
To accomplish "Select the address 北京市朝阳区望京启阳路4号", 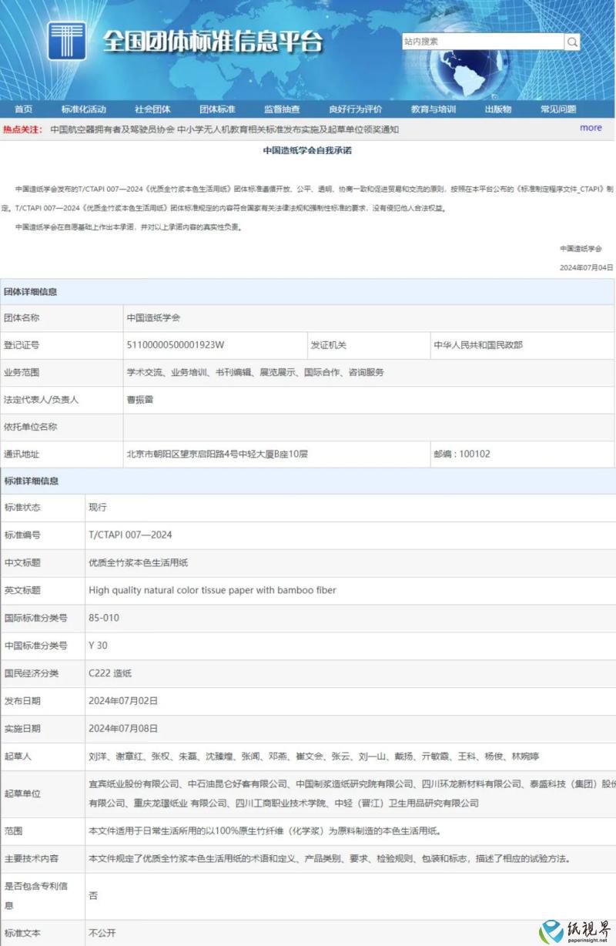I will pyautogui.click(x=217, y=454).
